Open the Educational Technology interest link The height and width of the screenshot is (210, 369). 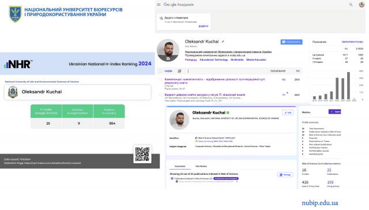(214, 60)
